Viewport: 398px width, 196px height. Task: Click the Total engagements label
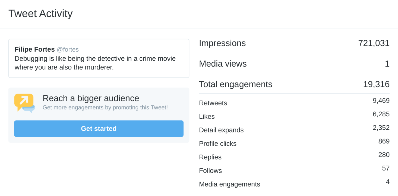coord(235,84)
